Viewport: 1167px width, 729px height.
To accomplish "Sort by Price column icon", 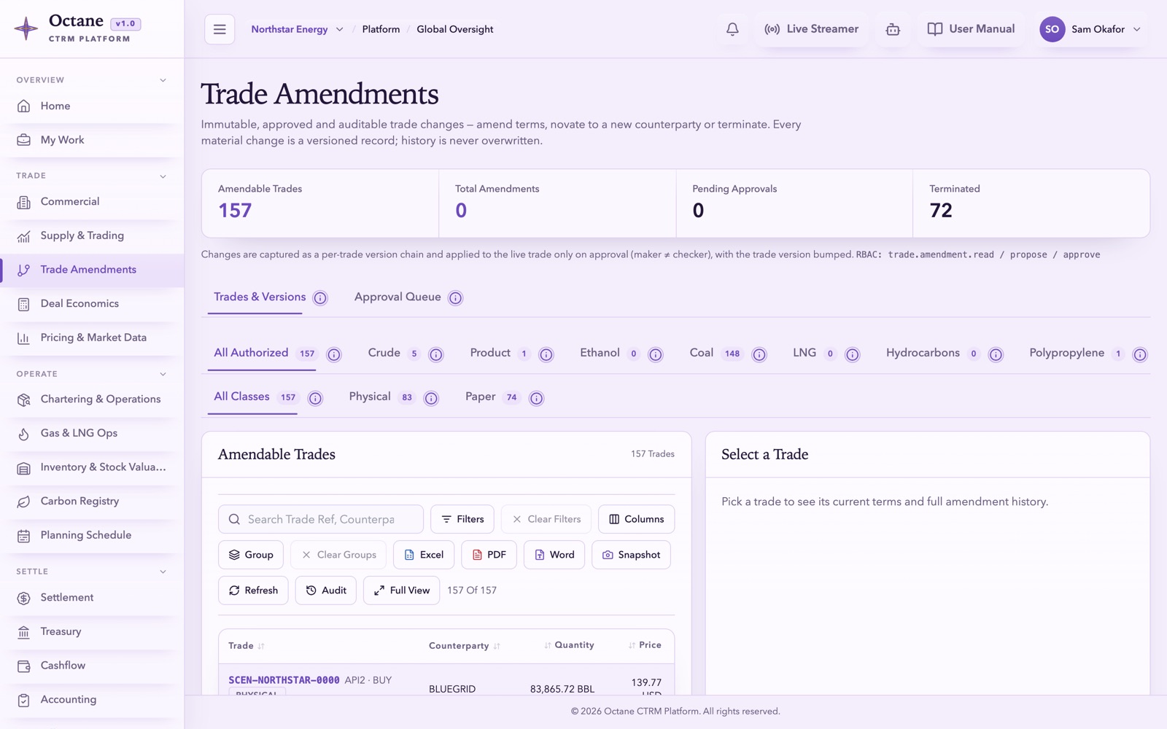I will click(632, 646).
